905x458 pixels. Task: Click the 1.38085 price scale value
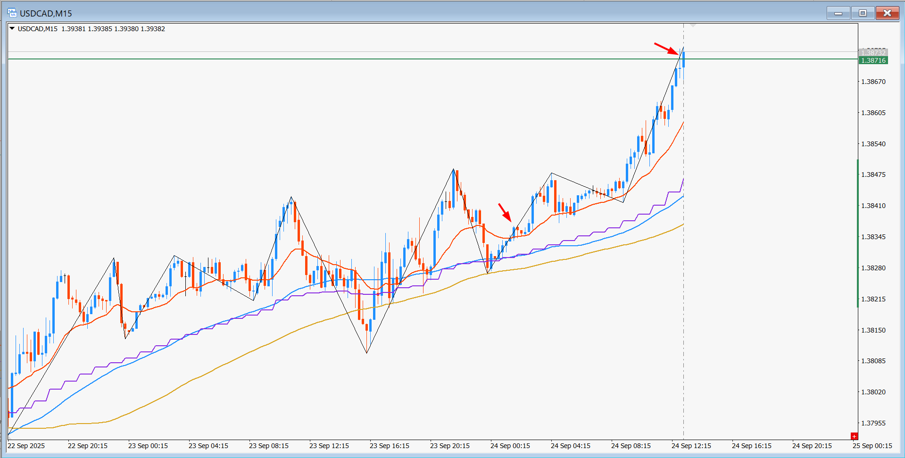pyautogui.click(x=873, y=361)
